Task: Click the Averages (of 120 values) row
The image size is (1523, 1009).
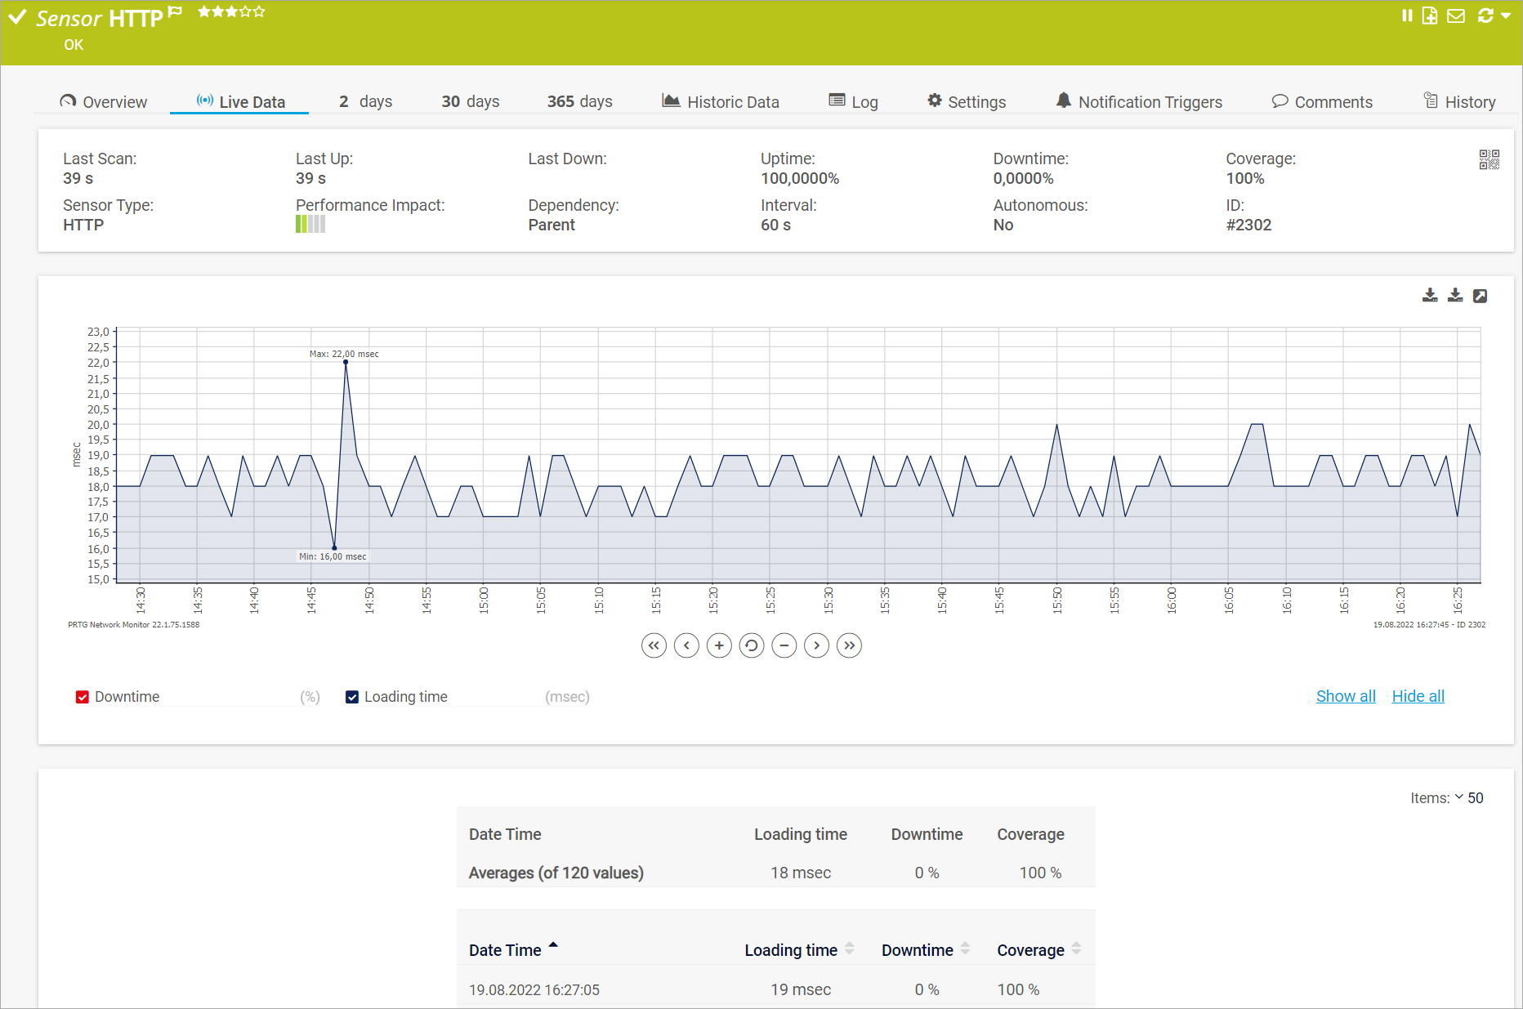Action: tap(775, 873)
